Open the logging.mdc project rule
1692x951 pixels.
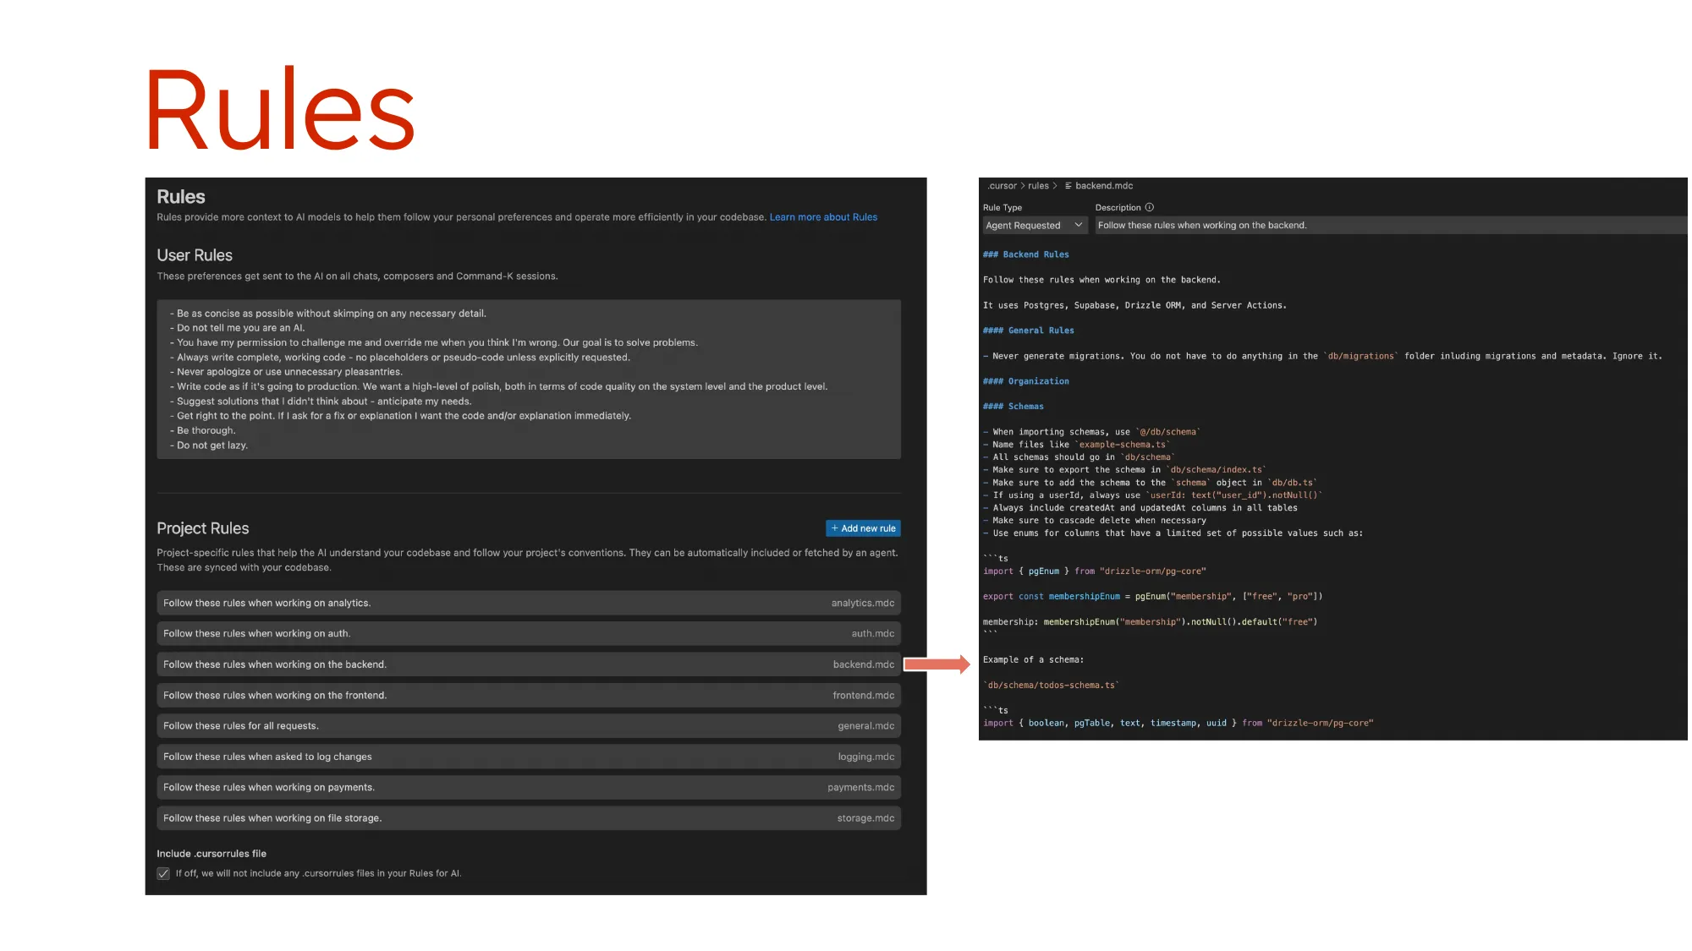click(528, 757)
